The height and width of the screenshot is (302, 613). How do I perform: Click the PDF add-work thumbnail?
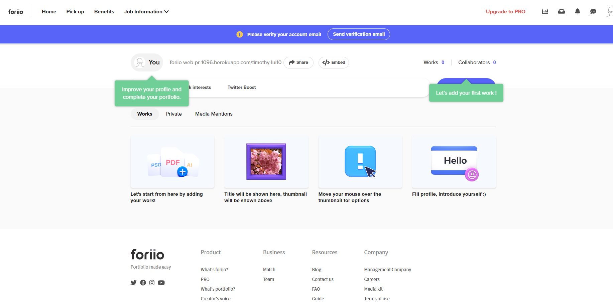click(172, 162)
